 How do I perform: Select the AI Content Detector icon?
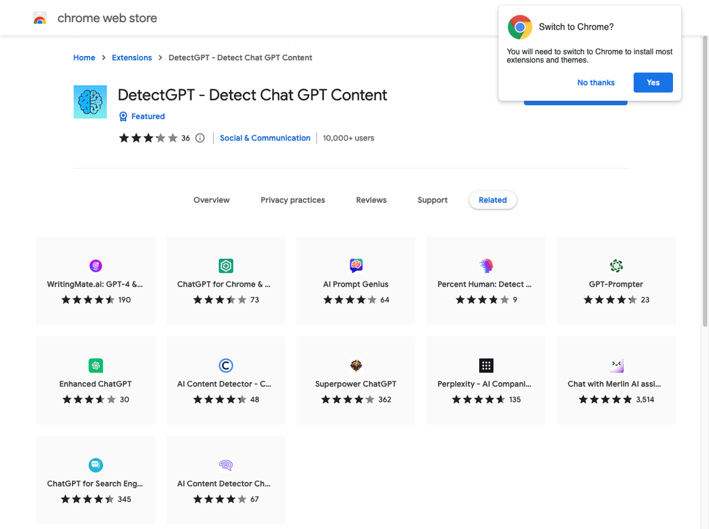tap(225, 365)
